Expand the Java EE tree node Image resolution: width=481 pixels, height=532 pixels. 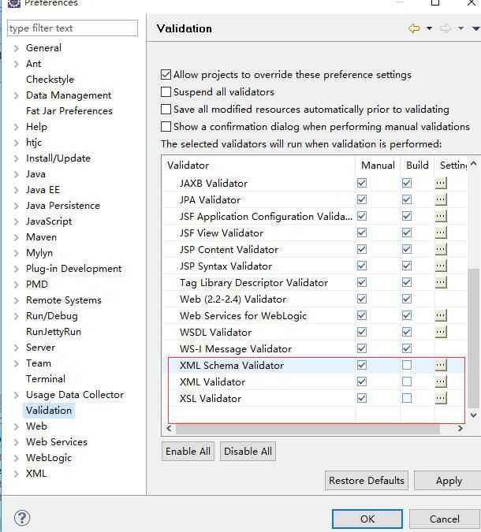(x=17, y=190)
